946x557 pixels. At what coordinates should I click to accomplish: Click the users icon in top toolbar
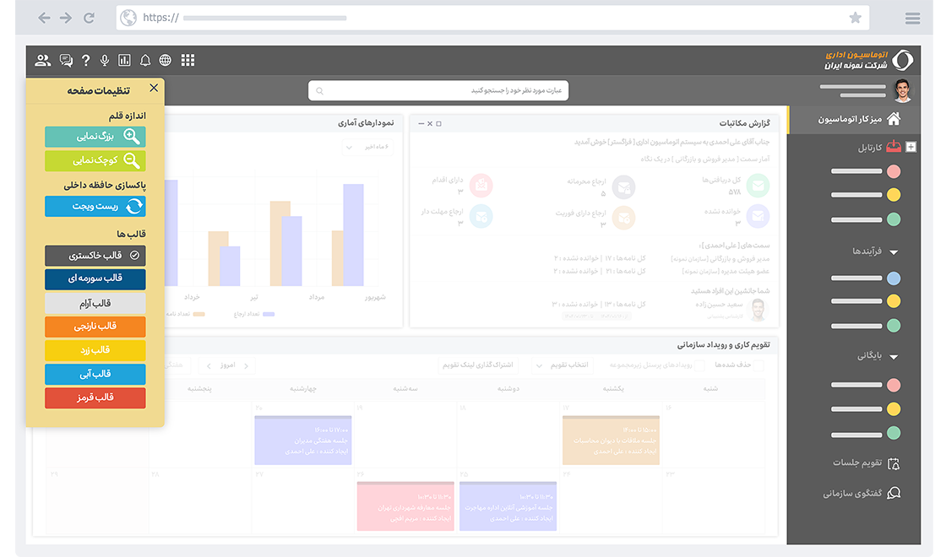(x=43, y=60)
